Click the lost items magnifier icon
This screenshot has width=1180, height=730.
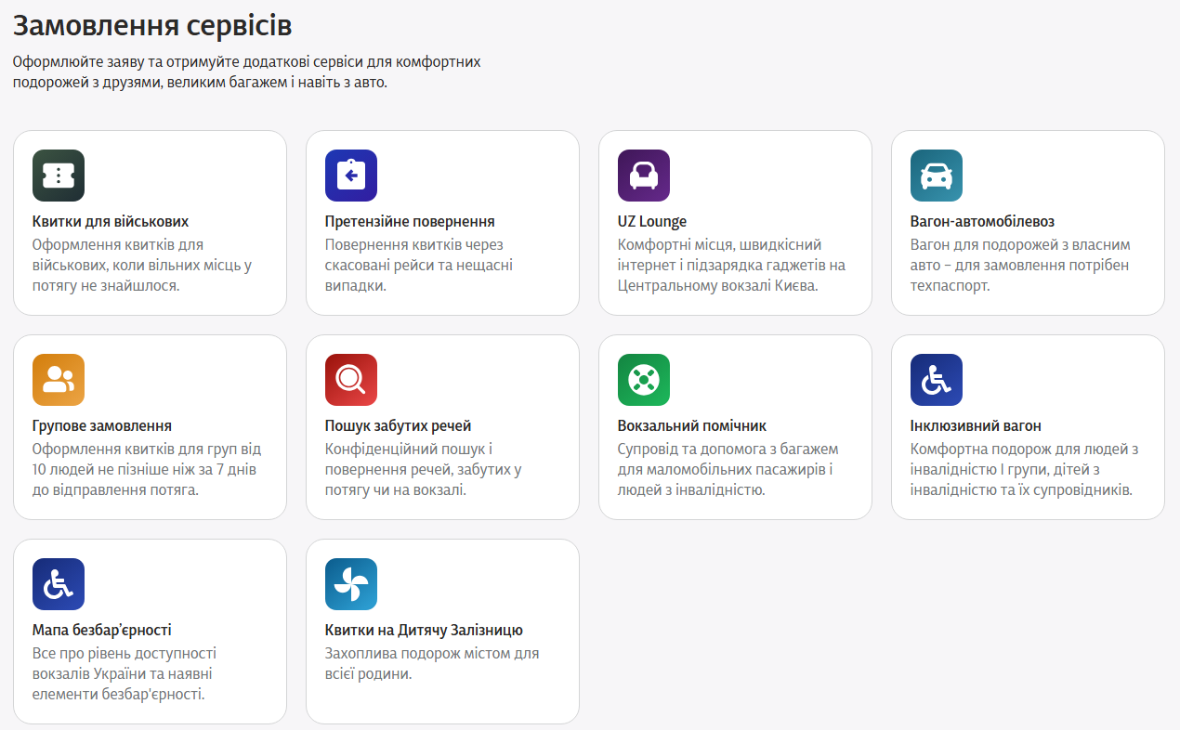point(351,380)
